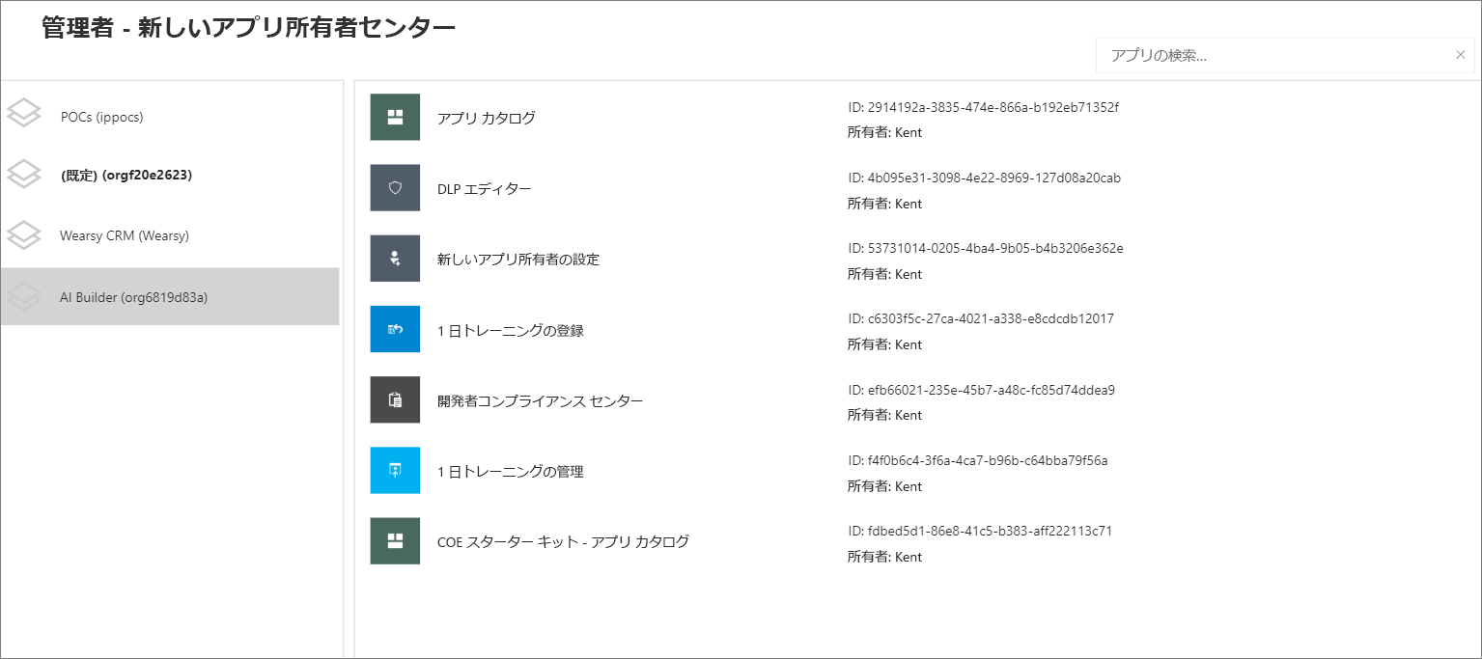Click the COE スターター キット app icon
Viewport: 1482px width, 659px height.
[x=395, y=541]
